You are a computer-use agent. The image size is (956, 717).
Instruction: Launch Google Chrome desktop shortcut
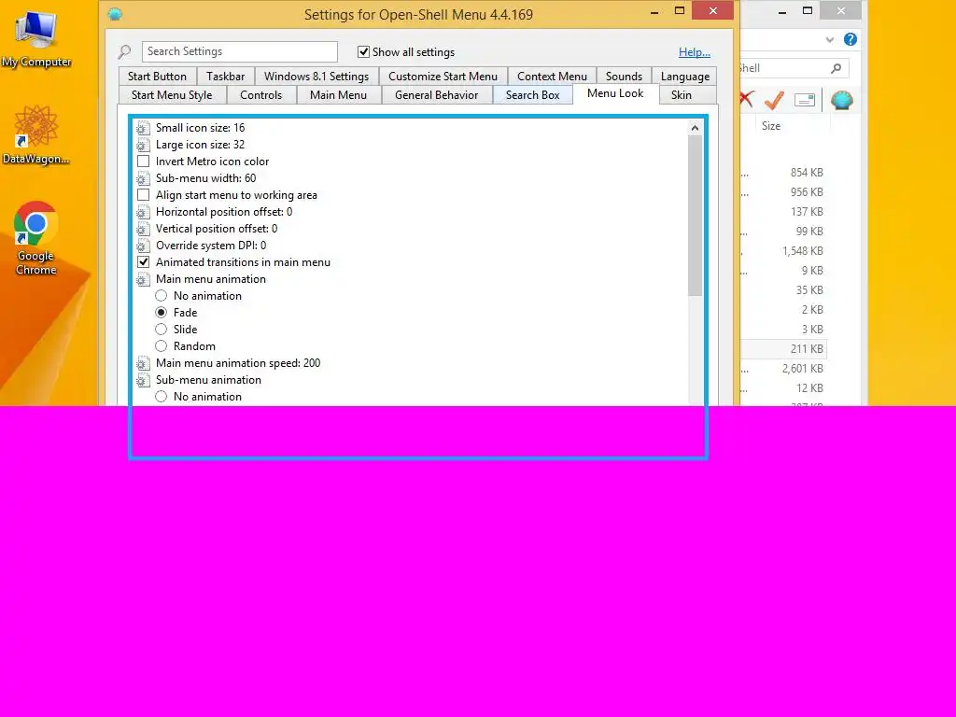click(x=36, y=238)
